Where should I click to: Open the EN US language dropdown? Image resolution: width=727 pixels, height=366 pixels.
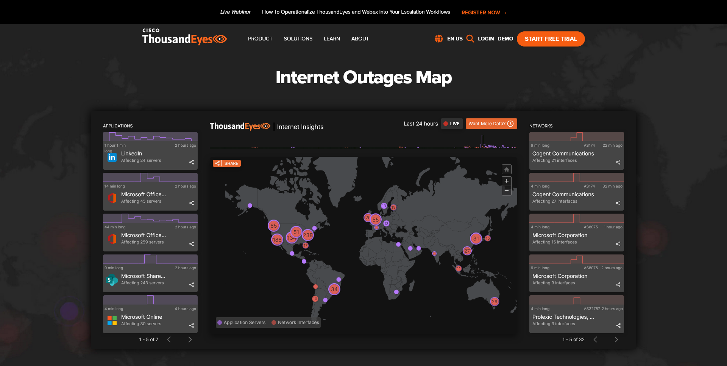point(455,39)
